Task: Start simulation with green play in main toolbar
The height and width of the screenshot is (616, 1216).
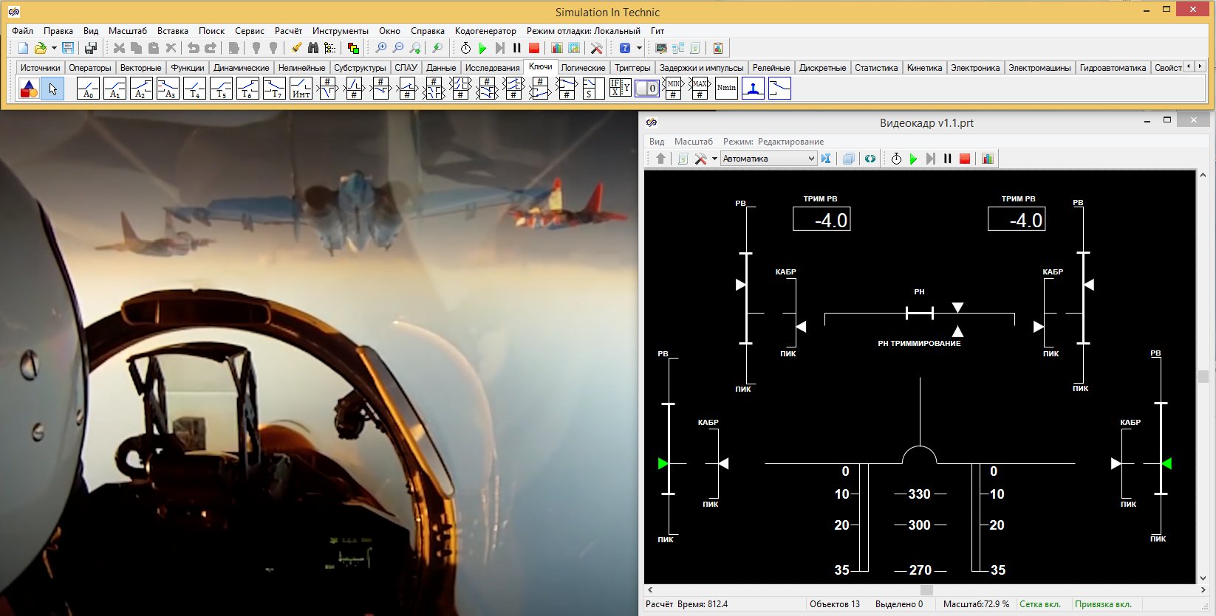Action: (482, 48)
